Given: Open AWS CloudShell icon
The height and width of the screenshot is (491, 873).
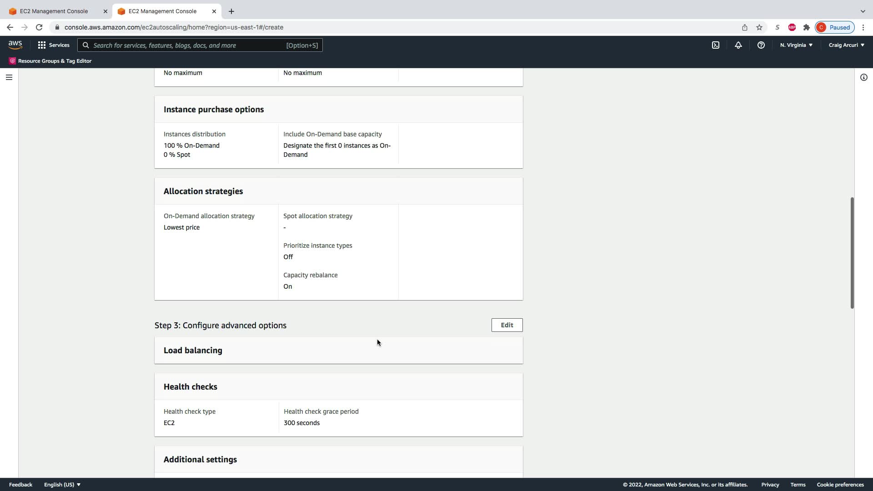Looking at the screenshot, I should (x=715, y=45).
